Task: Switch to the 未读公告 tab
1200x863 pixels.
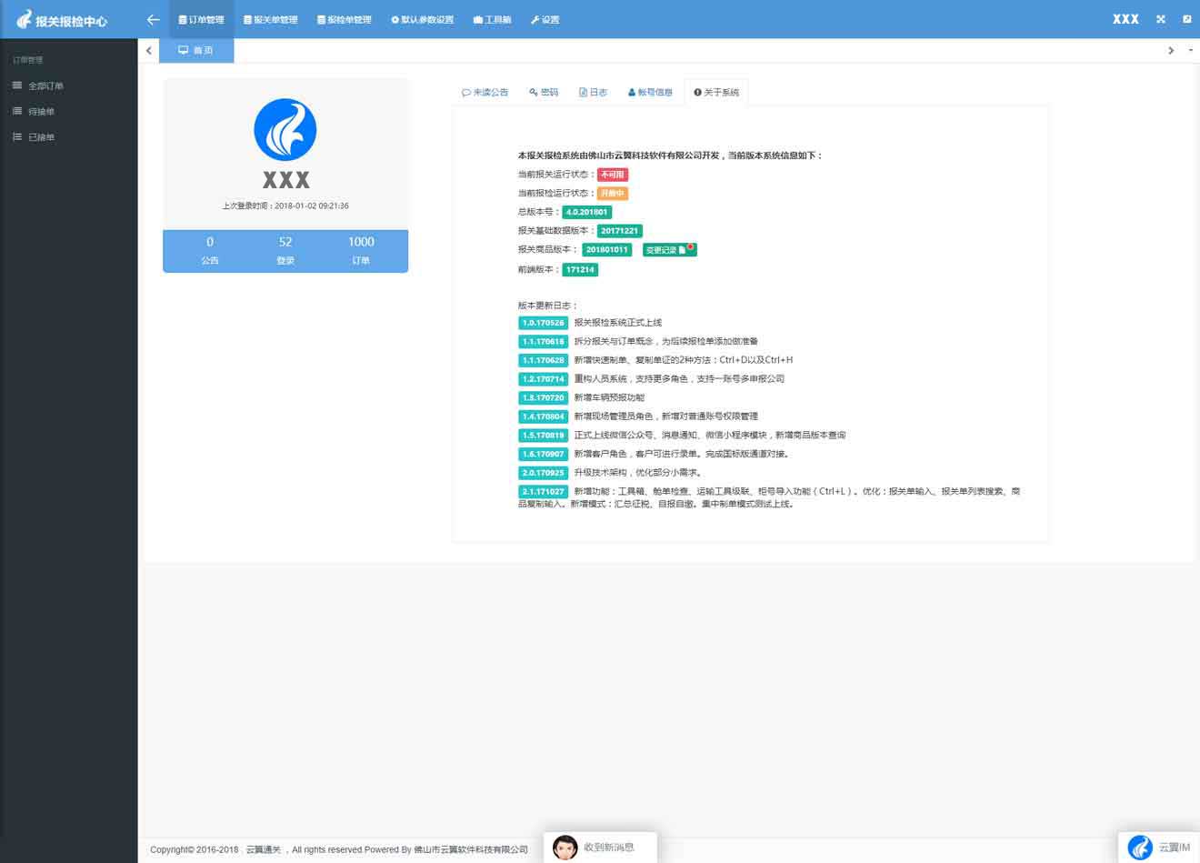Action: click(485, 92)
